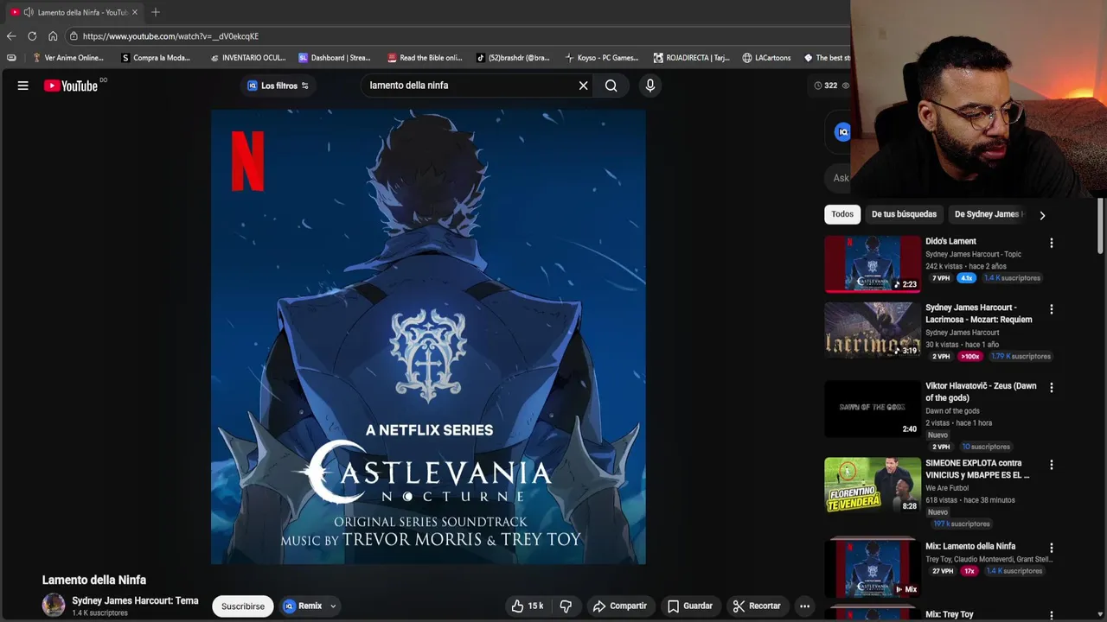Open the YouTube hamburger guide menu

click(23, 86)
